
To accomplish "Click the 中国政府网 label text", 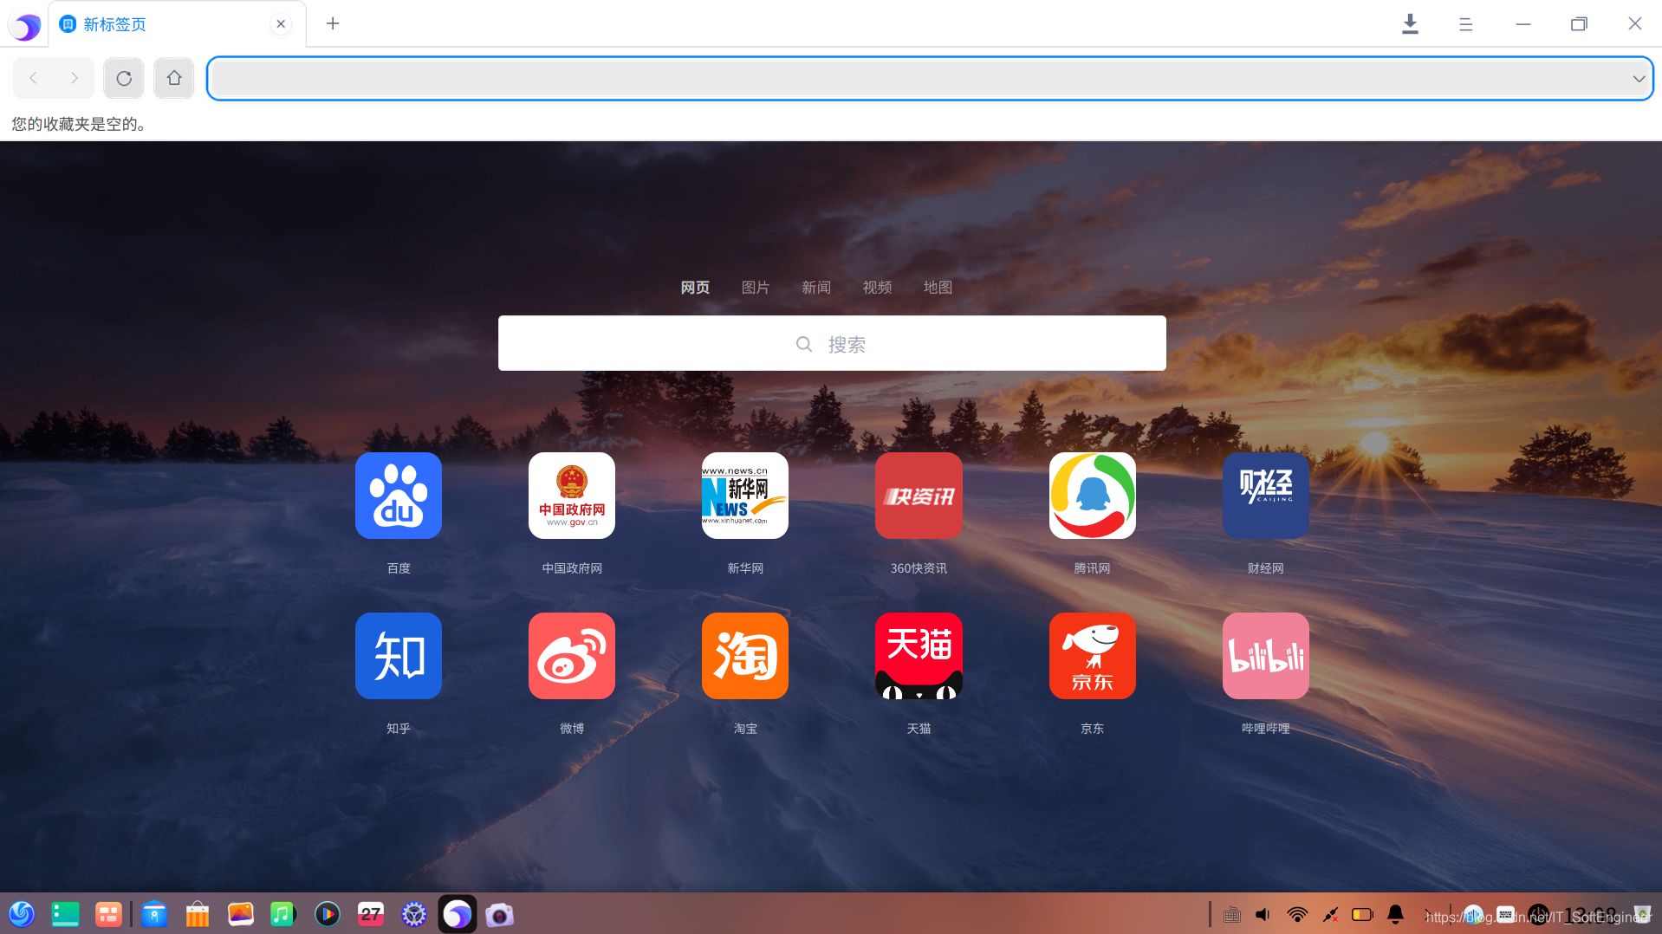I will pos(572,568).
